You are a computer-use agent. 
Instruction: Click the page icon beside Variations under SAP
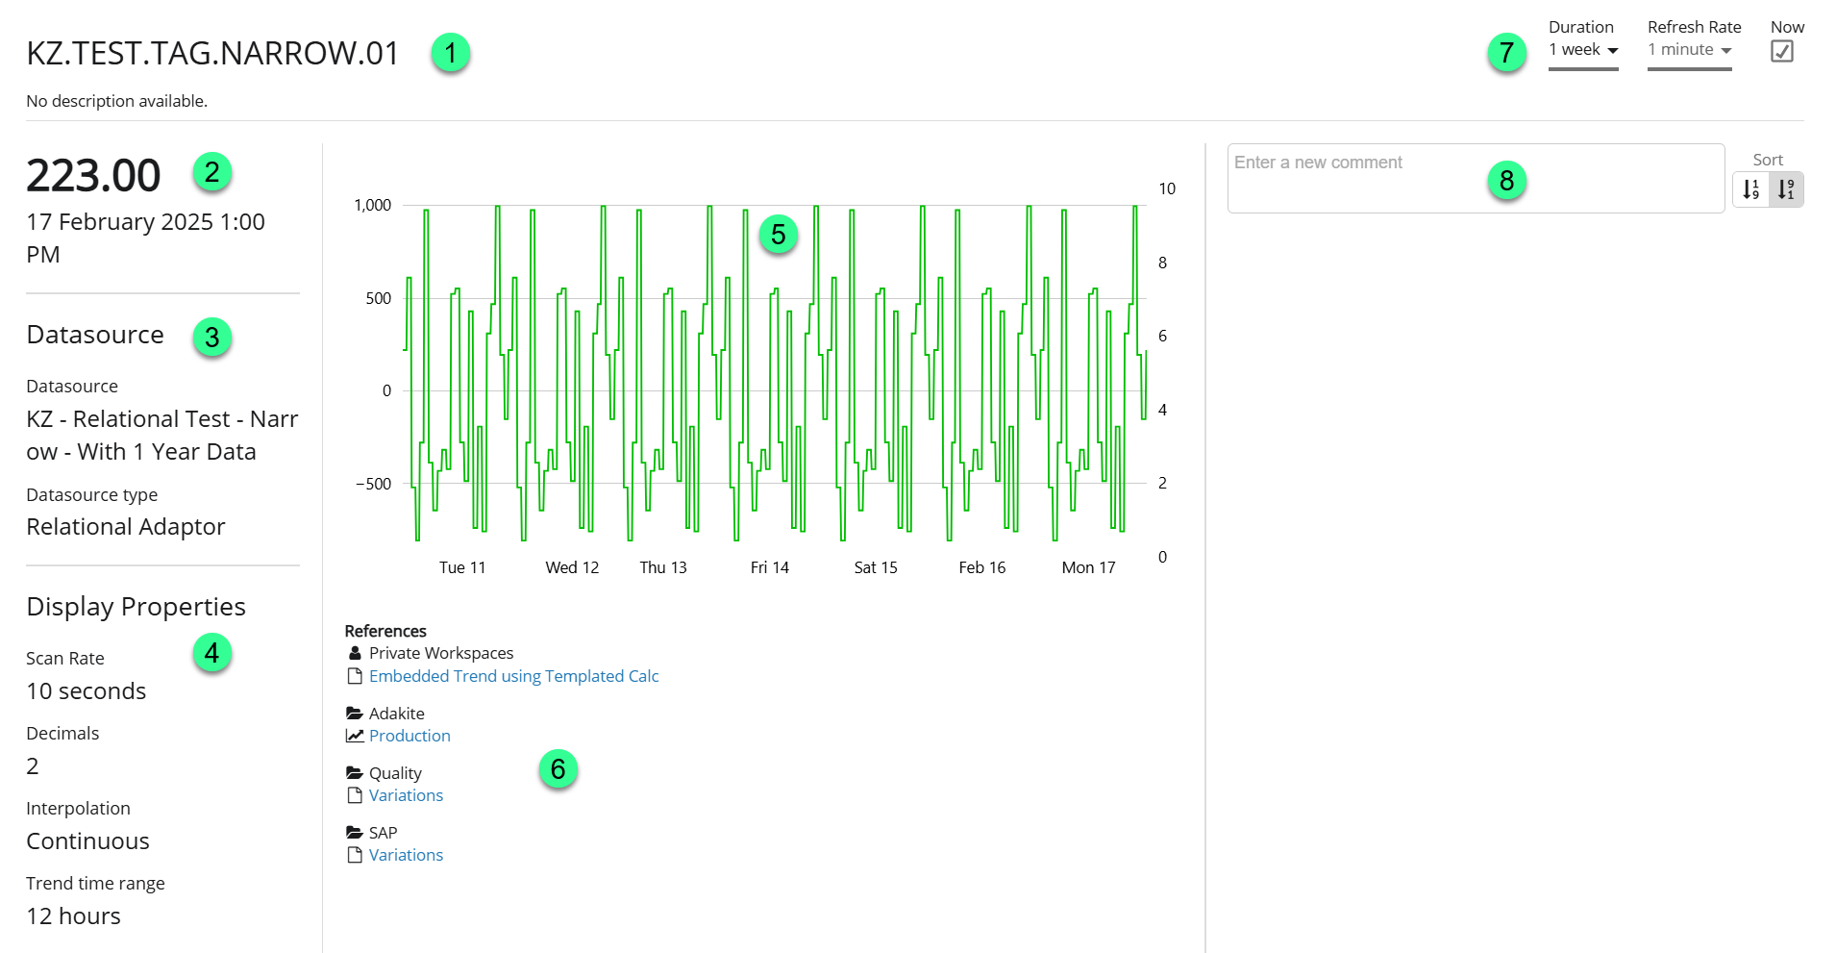(x=355, y=855)
